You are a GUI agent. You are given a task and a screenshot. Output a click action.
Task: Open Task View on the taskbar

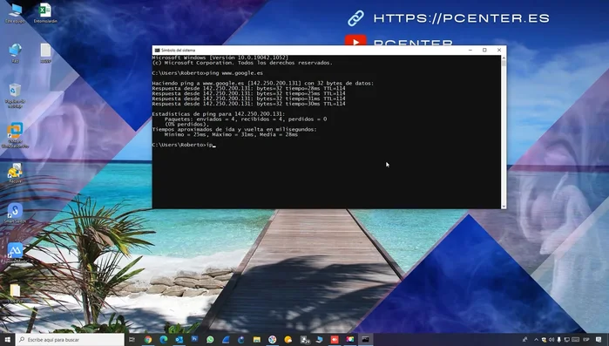click(x=132, y=339)
